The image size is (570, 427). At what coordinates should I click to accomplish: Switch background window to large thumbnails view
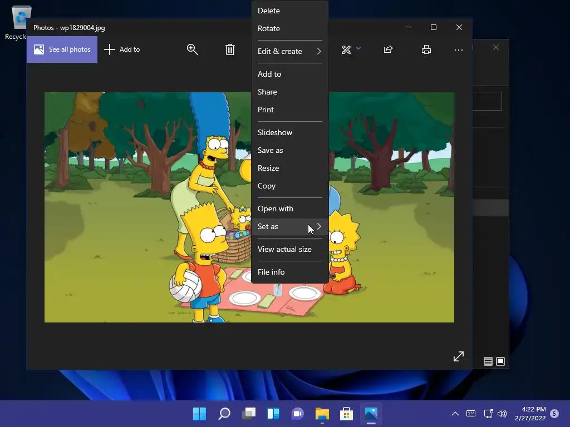click(500, 361)
